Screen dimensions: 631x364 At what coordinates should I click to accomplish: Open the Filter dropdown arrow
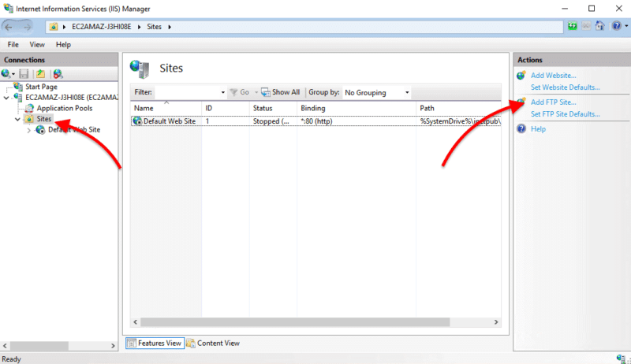point(223,92)
